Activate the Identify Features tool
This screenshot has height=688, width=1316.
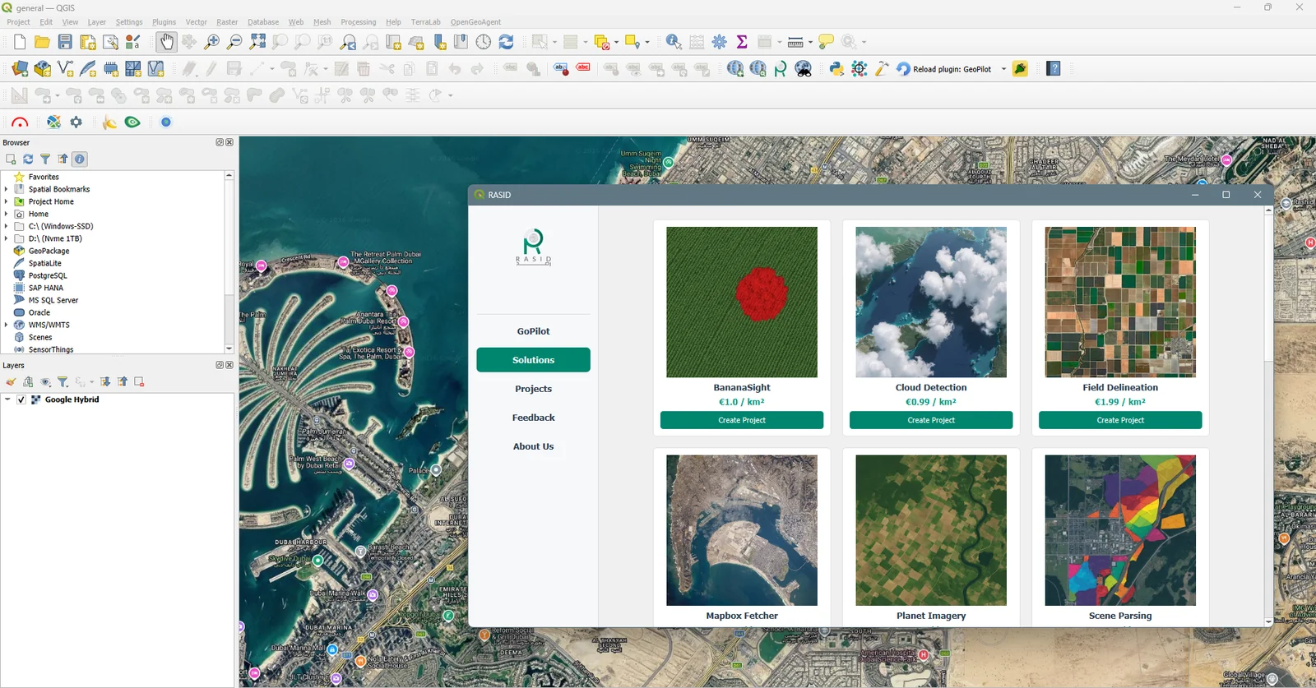pos(674,42)
